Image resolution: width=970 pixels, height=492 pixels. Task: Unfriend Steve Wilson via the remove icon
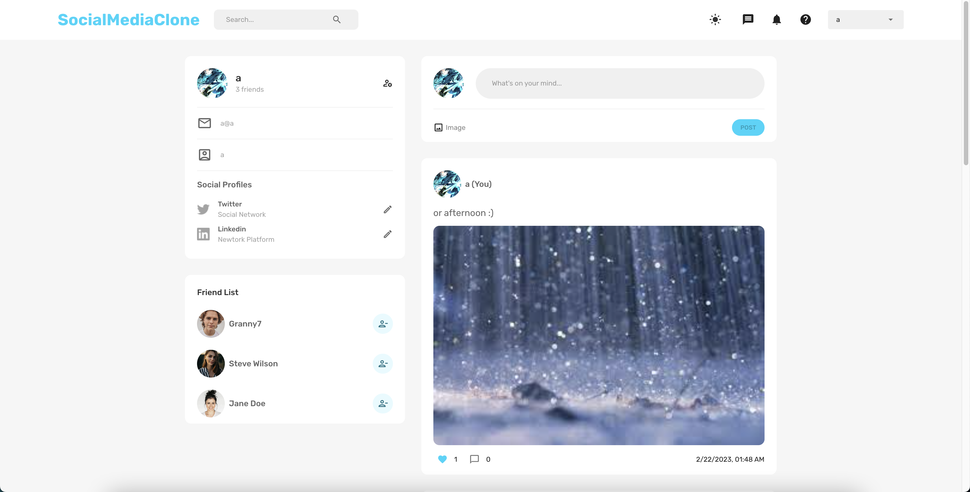pyautogui.click(x=383, y=363)
